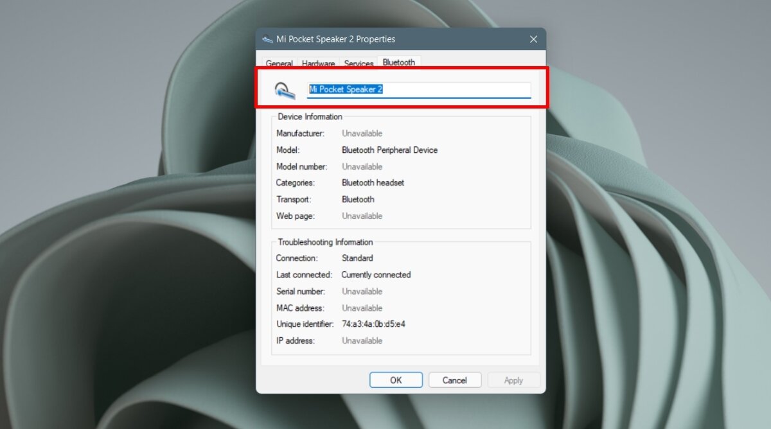771x429 pixels.
Task: Click the Manufacturer Unavailable value
Action: (x=362, y=133)
